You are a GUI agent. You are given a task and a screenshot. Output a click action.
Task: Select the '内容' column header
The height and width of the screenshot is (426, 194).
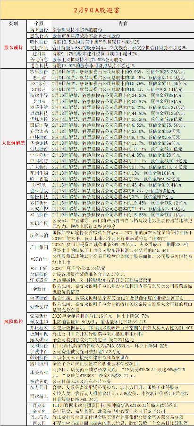pyautogui.click(x=122, y=23)
